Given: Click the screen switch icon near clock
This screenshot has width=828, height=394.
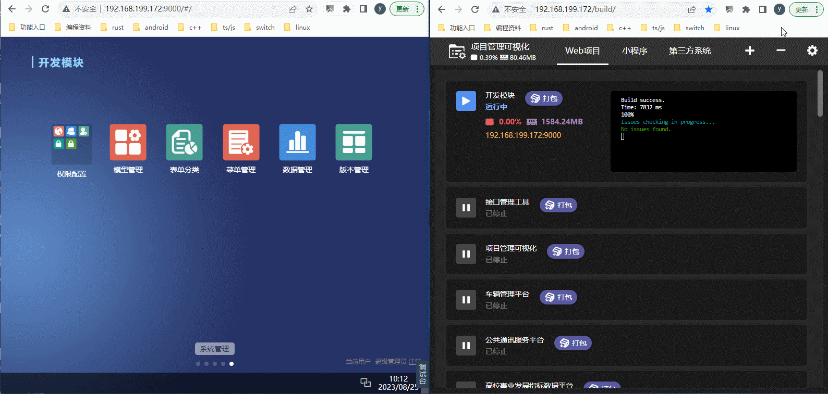Looking at the screenshot, I should point(366,383).
